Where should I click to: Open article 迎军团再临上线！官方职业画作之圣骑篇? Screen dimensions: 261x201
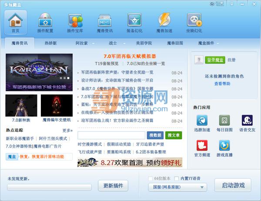[x=117, y=121]
